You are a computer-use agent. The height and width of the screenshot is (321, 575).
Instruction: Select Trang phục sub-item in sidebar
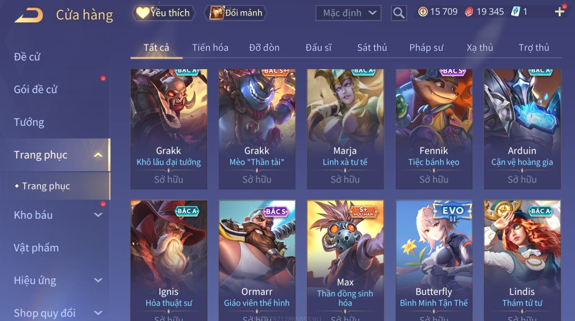tap(46, 186)
